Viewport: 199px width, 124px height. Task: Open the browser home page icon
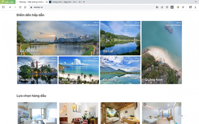pyautogui.click(x=25, y=7)
